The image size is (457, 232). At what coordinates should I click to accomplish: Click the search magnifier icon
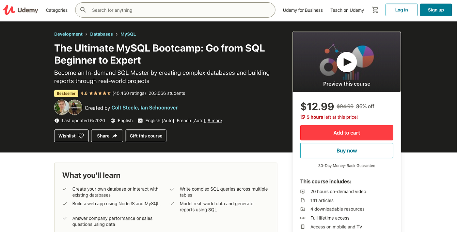click(x=83, y=10)
